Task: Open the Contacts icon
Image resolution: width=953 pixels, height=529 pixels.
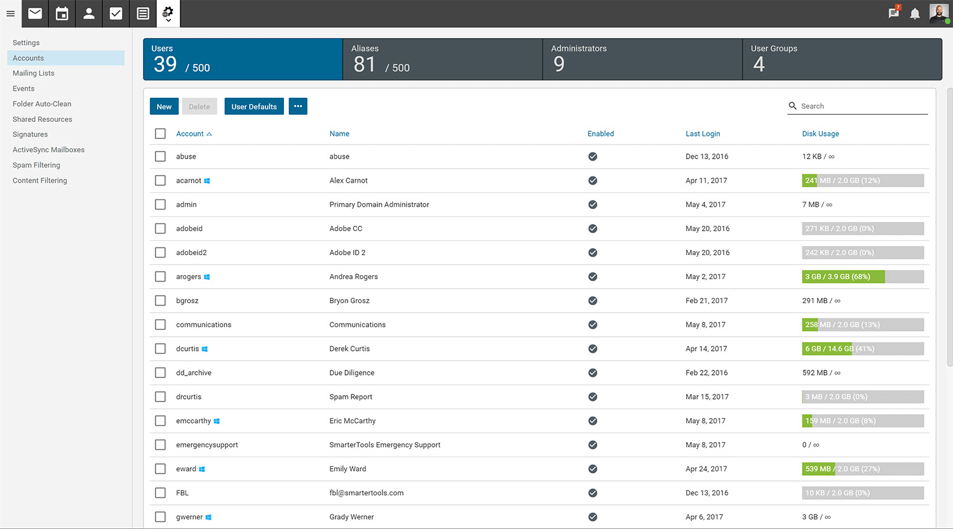Action: (88, 13)
